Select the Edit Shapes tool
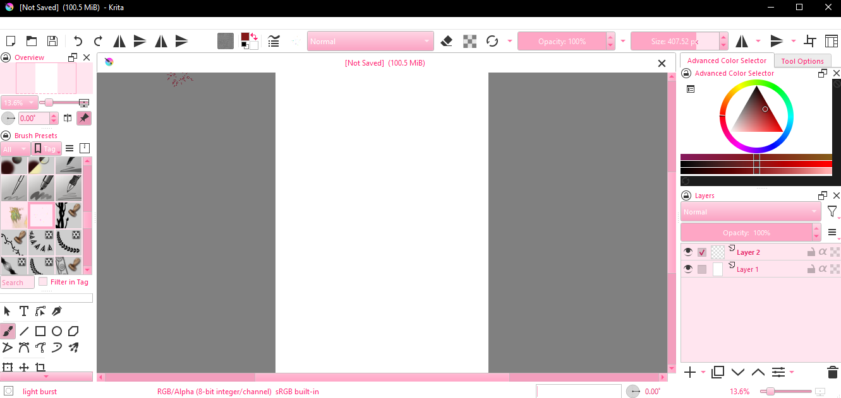 click(40, 311)
